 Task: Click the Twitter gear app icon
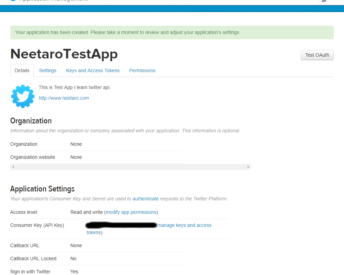(23, 96)
